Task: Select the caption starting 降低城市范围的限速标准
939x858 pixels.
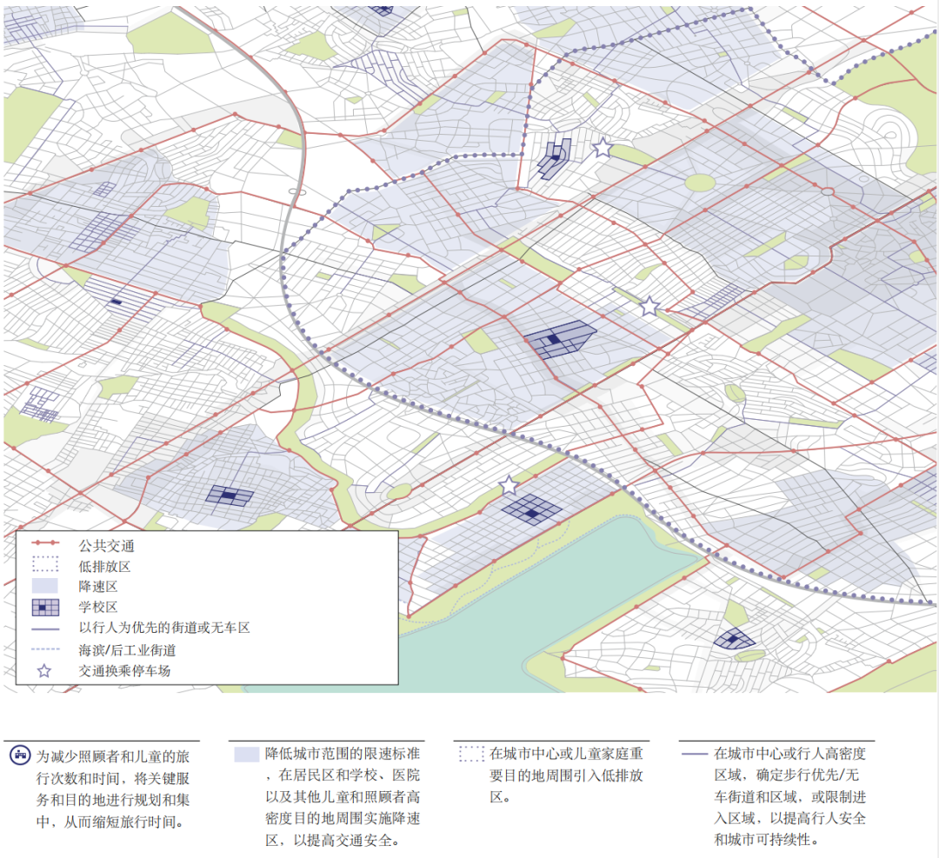Action: coord(343,796)
